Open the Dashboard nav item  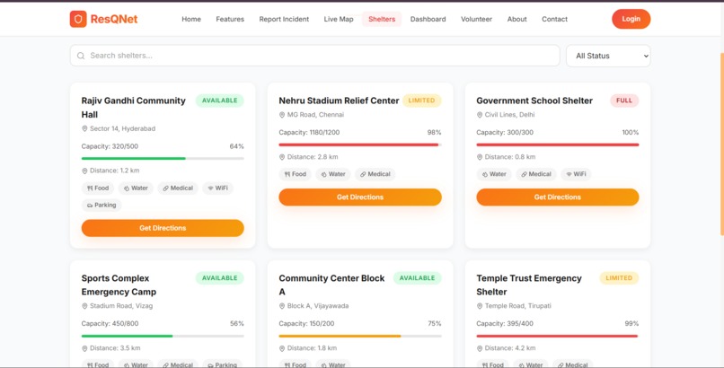click(428, 20)
